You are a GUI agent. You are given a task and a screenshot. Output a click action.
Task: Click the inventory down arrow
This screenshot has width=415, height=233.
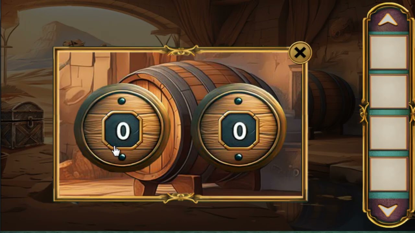(x=388, y=211)
